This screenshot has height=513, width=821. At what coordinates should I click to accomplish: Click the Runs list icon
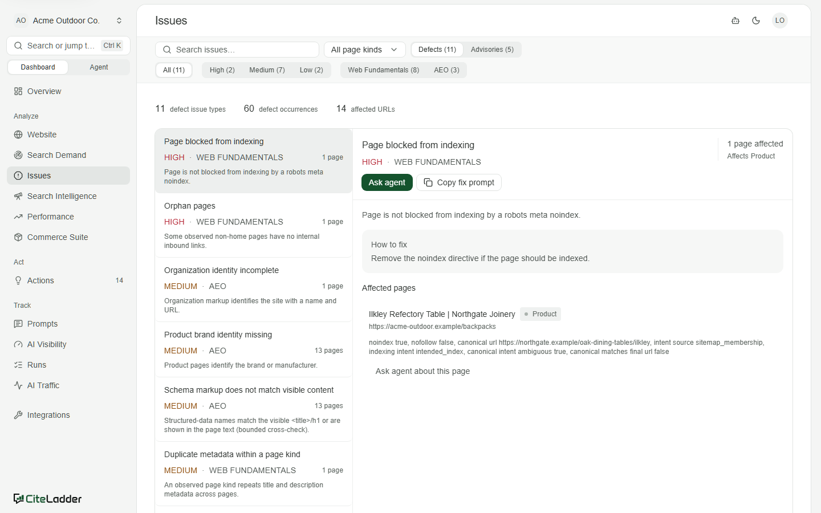[18, 365]
